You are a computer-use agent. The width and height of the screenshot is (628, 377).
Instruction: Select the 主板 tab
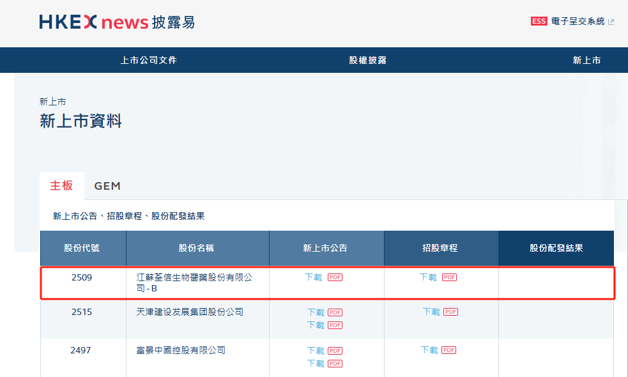tap(62, 185)
